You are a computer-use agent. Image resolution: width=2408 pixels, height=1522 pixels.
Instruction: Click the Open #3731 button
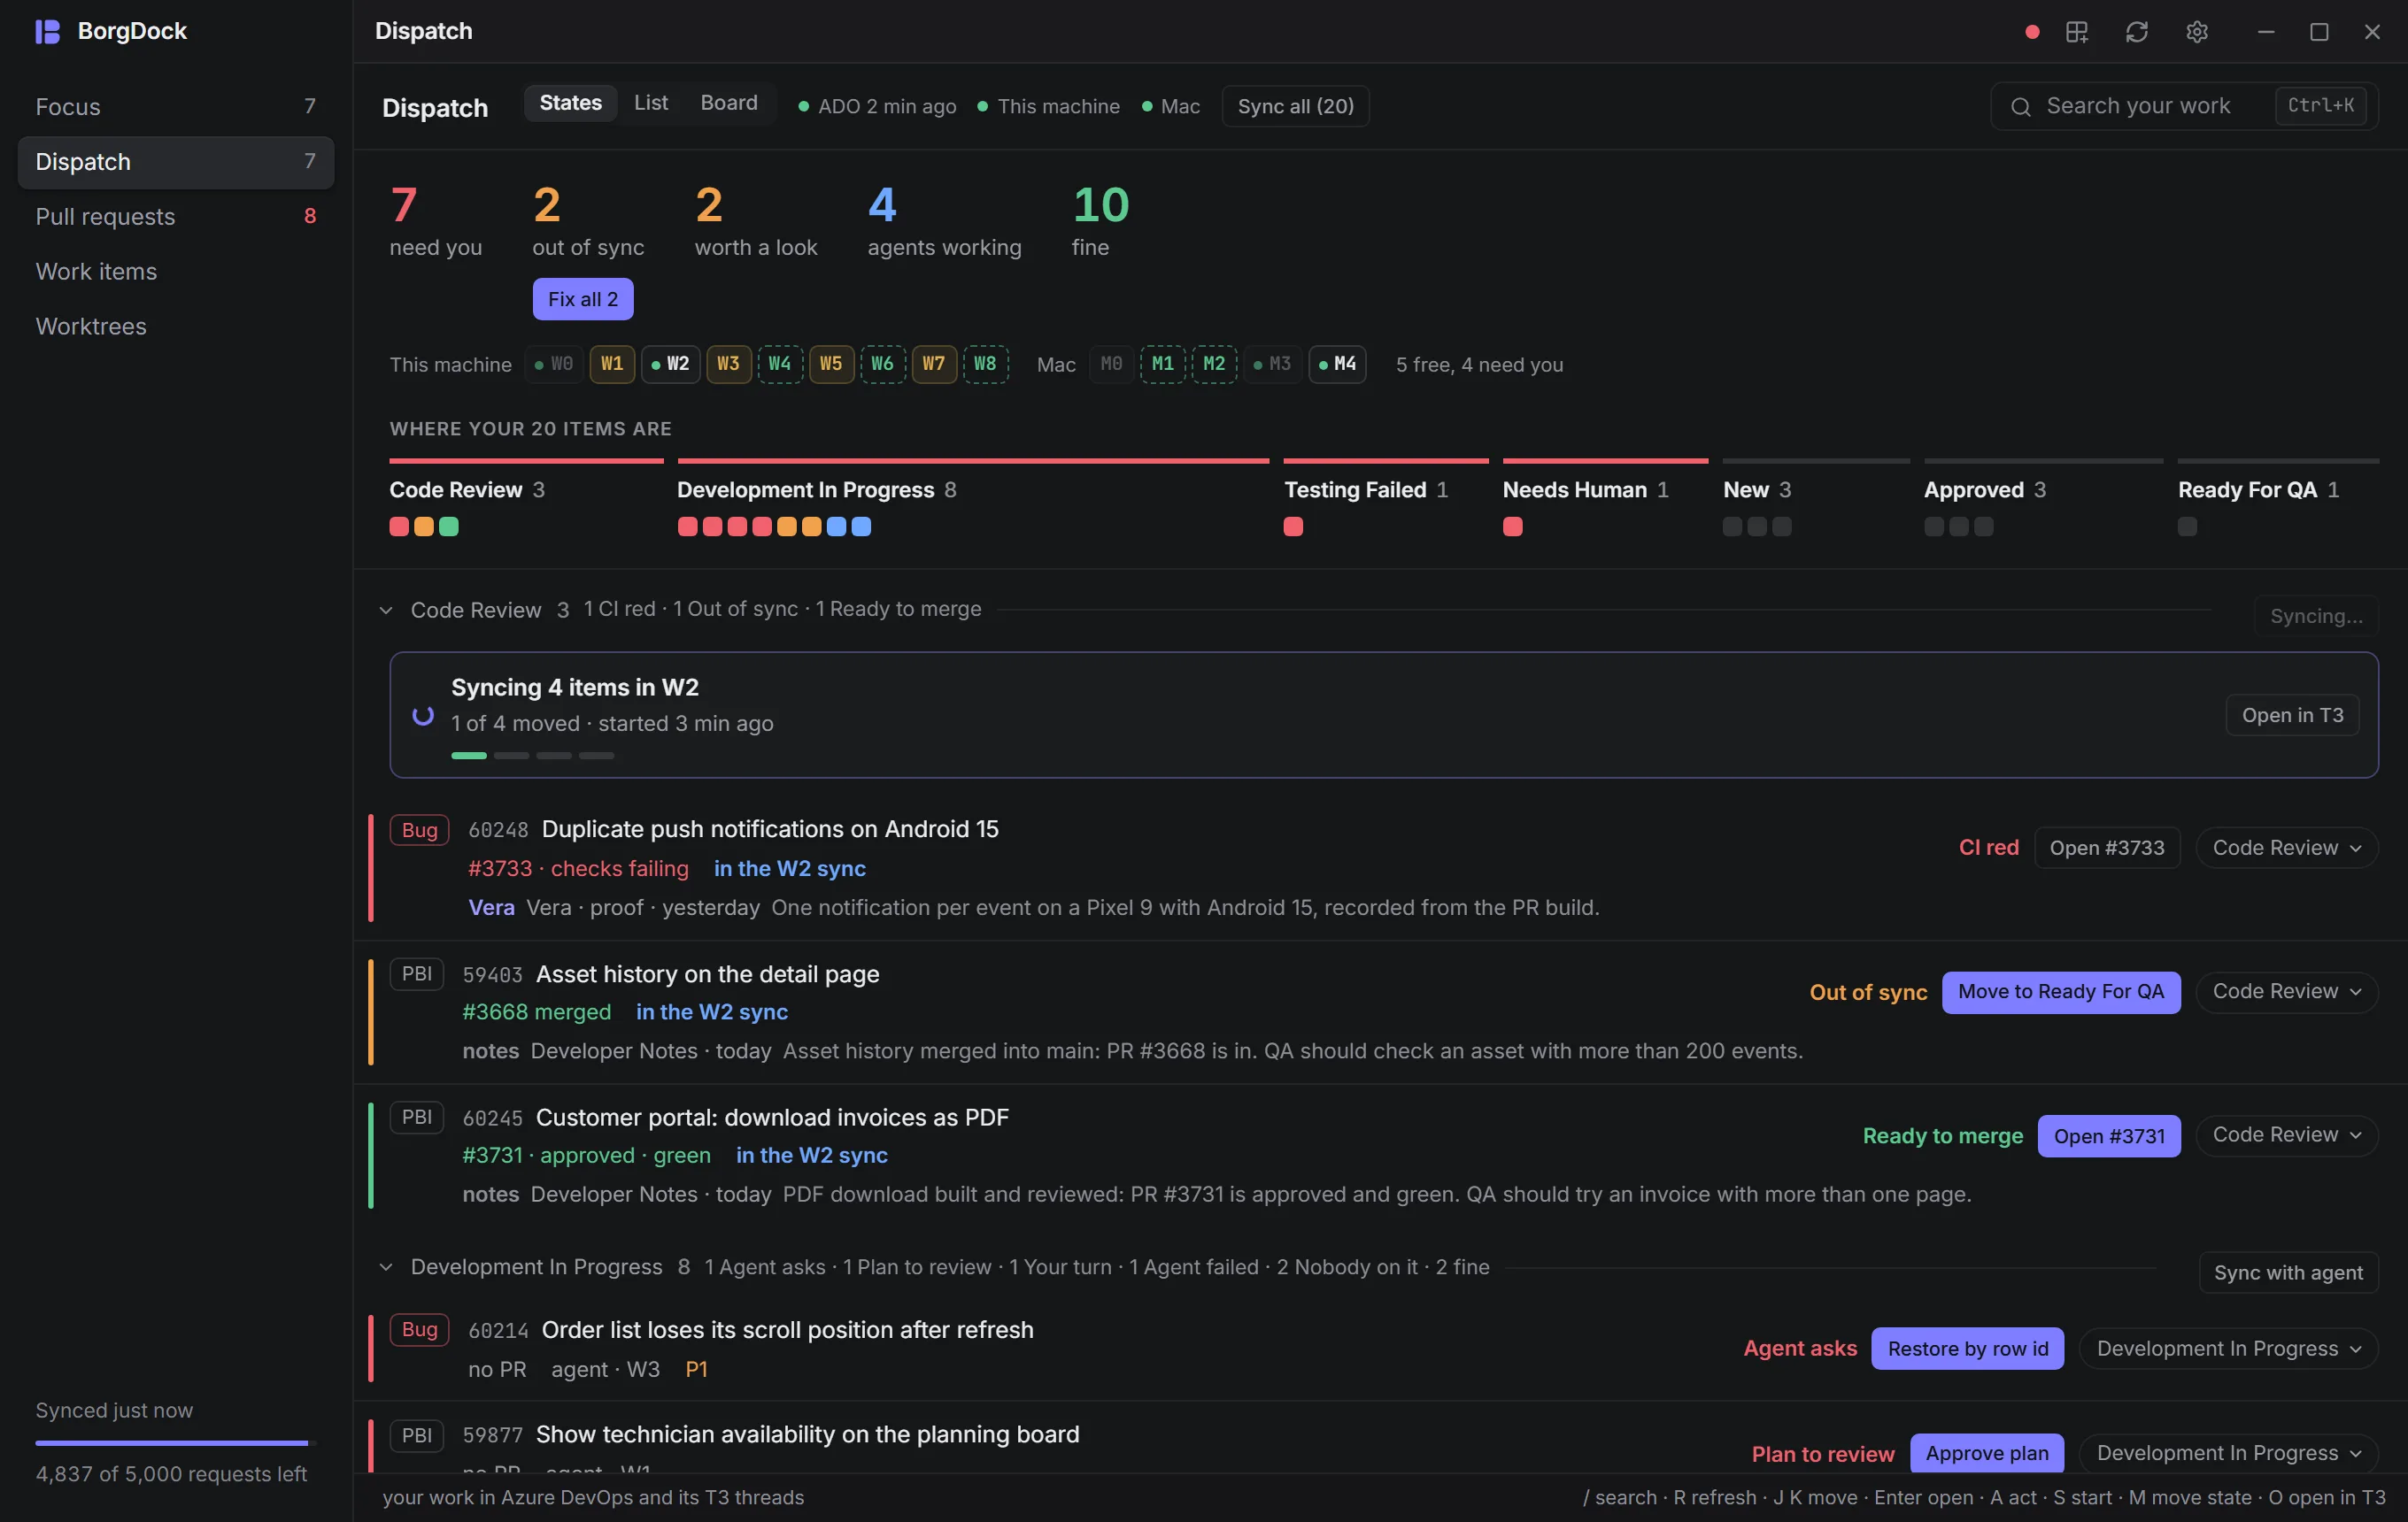click(x=2109, y=1136)
